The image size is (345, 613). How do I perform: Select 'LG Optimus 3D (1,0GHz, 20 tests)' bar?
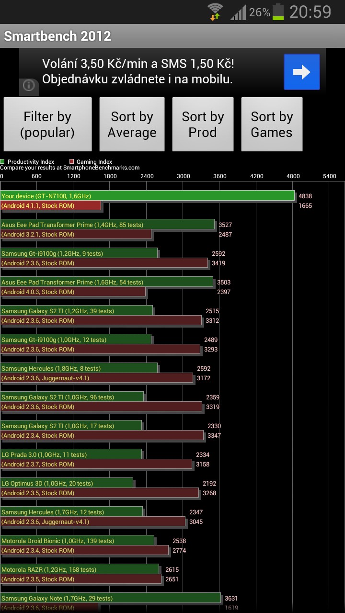(67, 483)
